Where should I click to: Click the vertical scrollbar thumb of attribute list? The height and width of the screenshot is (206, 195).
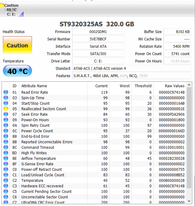pyautogui.click(x=189, y=138)
